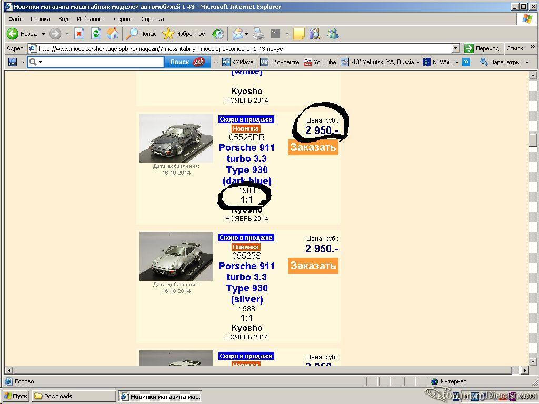
Task: Click horizontal scrollbar right arrow
Action: coord(524,370)
